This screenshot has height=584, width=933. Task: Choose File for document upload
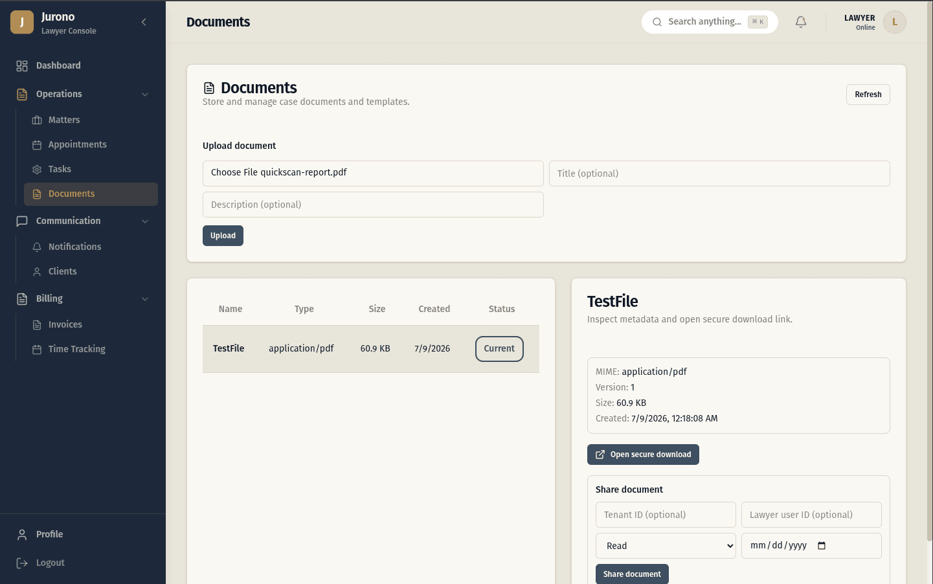click(x=373, y=174)
